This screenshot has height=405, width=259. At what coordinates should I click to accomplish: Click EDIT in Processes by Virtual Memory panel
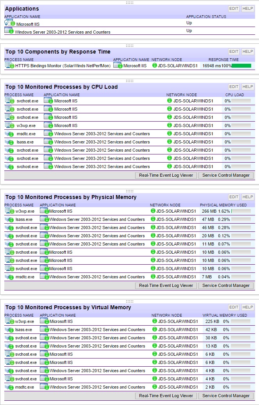[234, 307]
